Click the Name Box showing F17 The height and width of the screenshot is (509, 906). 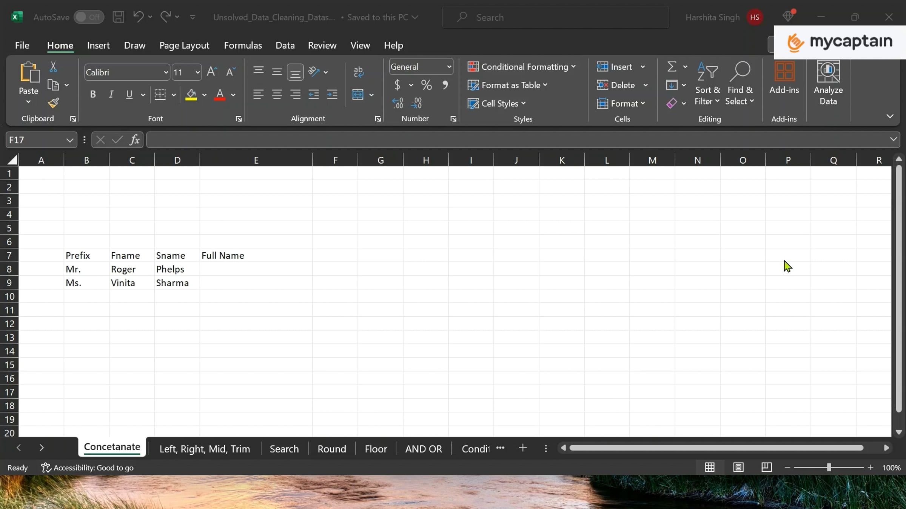pos(36,140)
